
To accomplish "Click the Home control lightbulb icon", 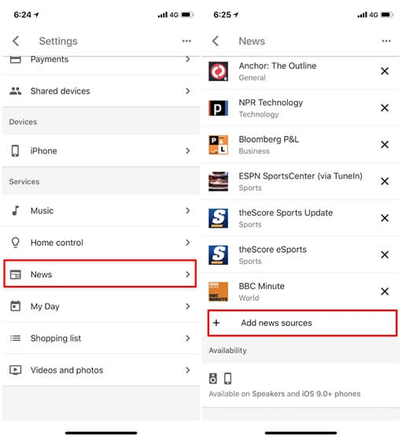I will click(16, 243).
